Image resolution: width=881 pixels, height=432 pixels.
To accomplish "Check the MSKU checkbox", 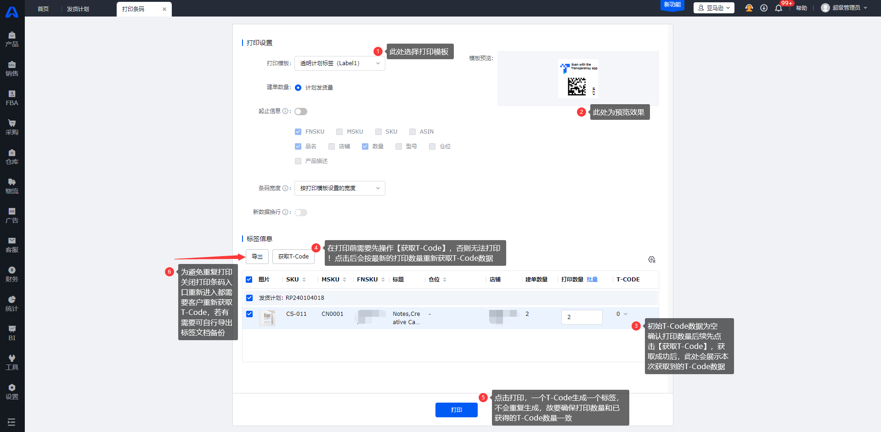I will pos(339,132).
